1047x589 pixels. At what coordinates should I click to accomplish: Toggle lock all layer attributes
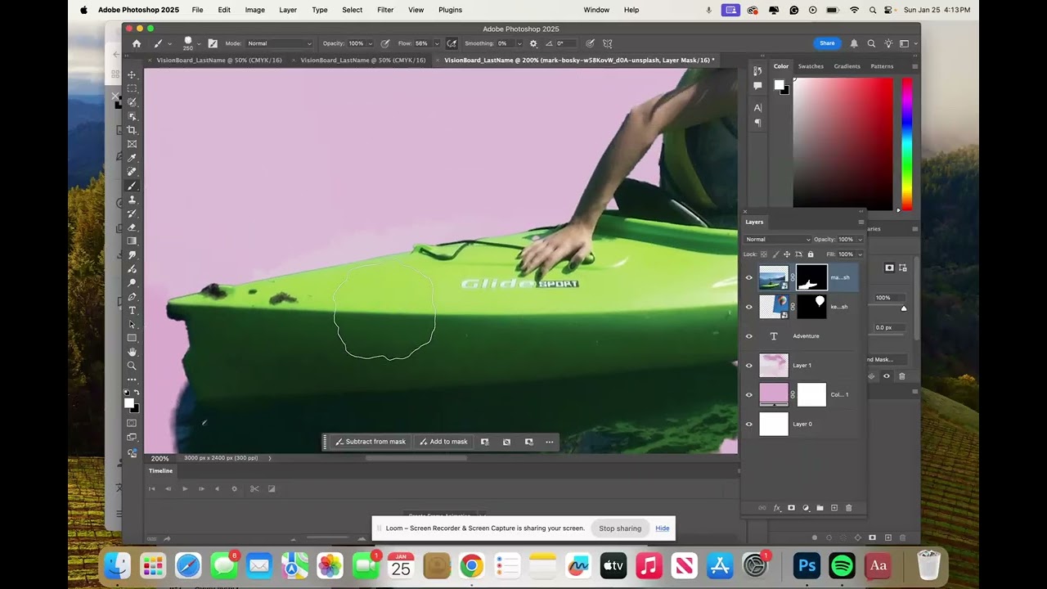(x=811, y=254)
